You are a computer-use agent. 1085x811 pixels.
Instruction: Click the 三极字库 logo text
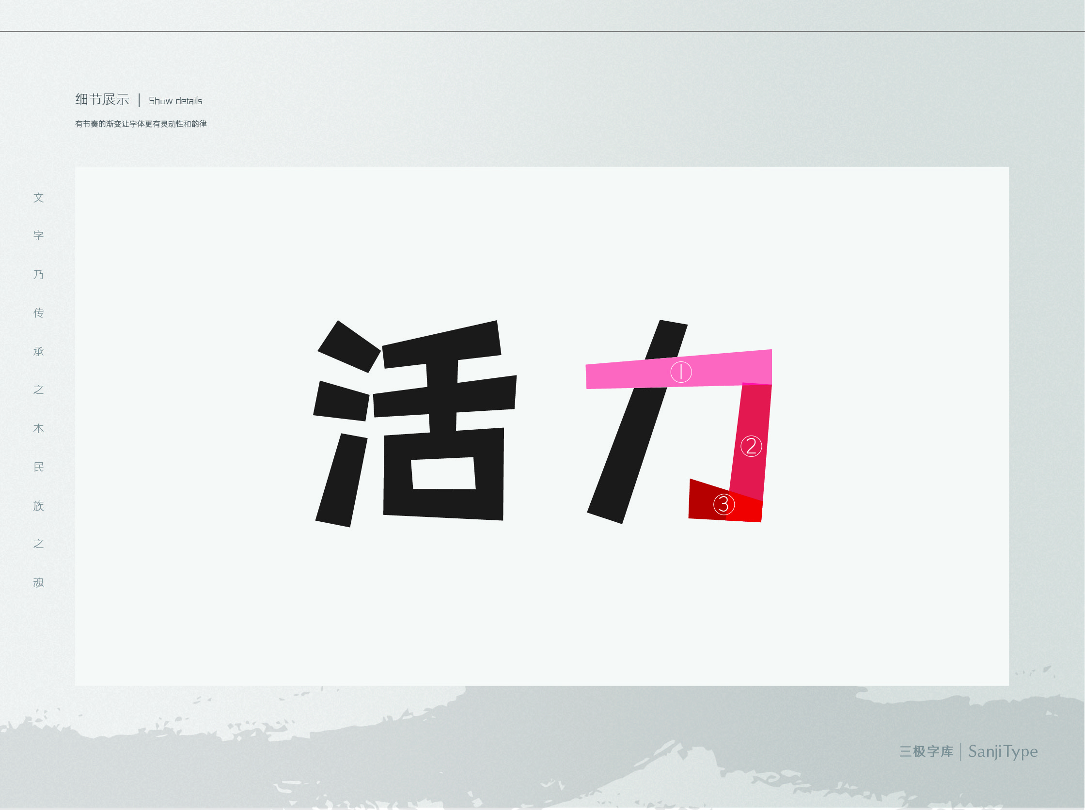click(926, 752)
